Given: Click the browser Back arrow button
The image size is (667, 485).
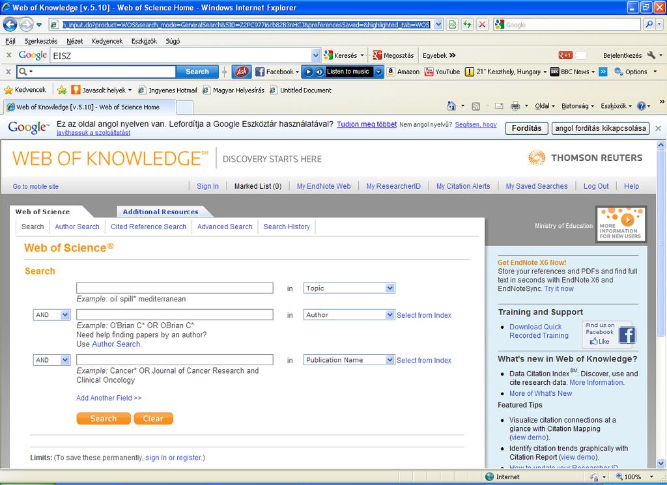Looking at the screenshot, I should pyautogui.click(x=10, y=25).
